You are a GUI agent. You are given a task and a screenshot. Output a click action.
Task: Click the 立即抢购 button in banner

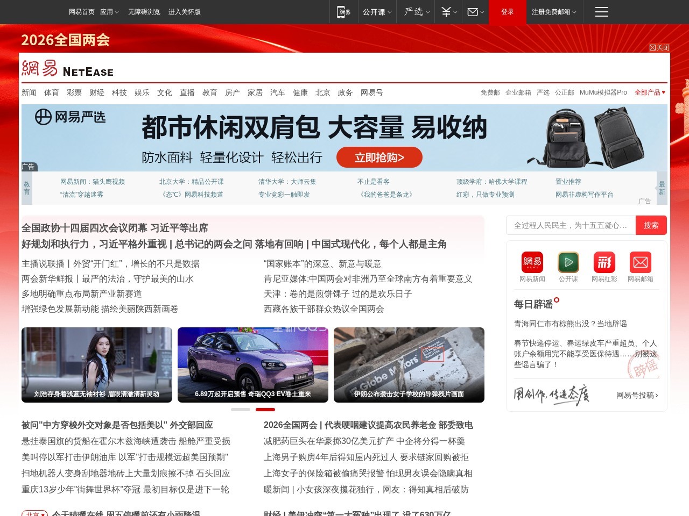[379, 157]
